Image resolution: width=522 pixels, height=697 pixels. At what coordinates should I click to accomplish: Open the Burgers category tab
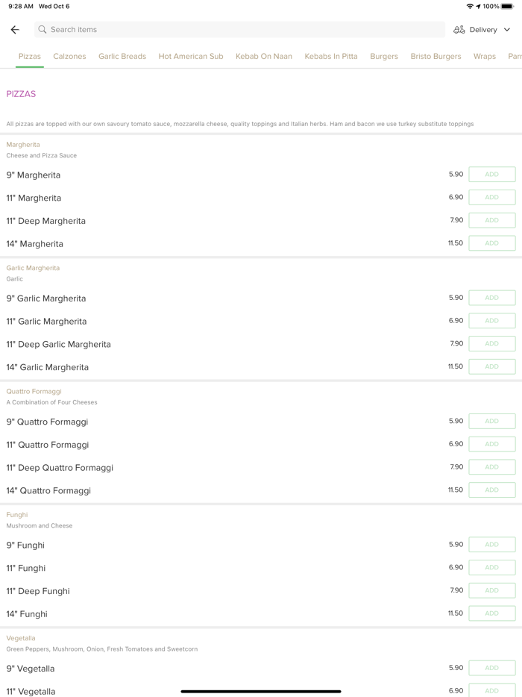[384, 57]
